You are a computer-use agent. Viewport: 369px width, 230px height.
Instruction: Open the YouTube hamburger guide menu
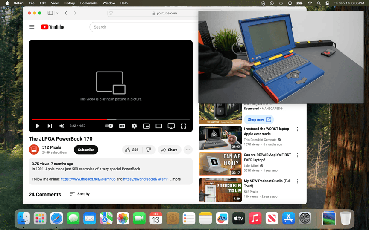32,27
